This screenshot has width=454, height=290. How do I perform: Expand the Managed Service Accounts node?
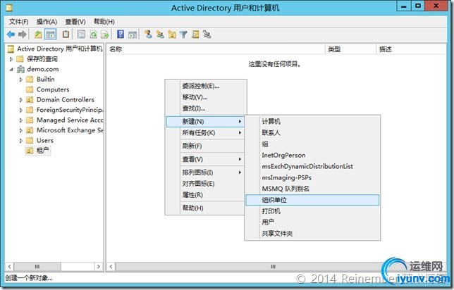(x=21, y=120)
